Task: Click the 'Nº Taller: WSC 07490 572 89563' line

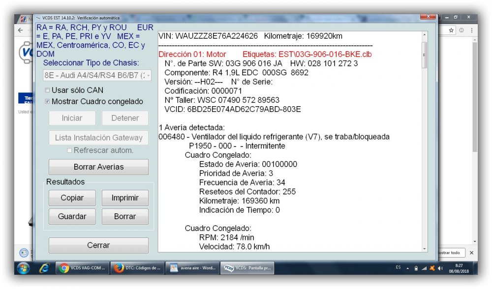Action: (222, 100)
